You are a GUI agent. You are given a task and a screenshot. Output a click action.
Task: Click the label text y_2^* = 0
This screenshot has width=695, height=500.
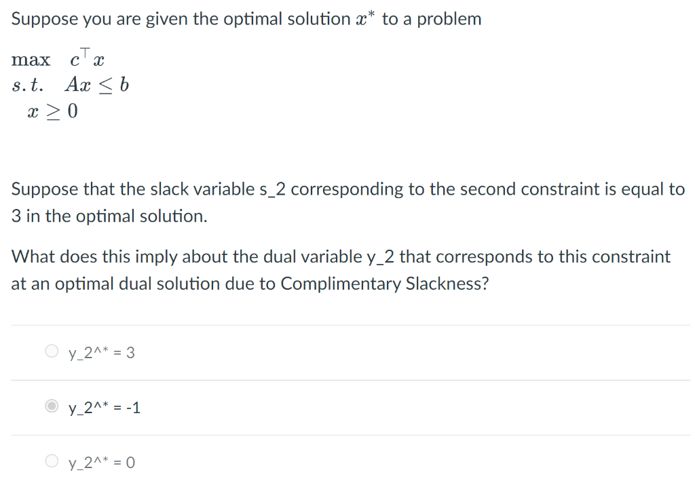click(100, 462)
